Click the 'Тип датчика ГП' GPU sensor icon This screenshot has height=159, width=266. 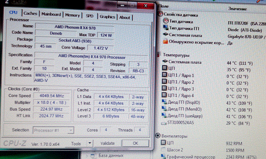[x=166, y=27]
